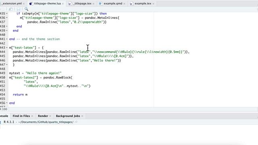The height and width of the screenshot is (145, 258).
Task: Click the cursor position indicator in status bar
Action: 4,109
